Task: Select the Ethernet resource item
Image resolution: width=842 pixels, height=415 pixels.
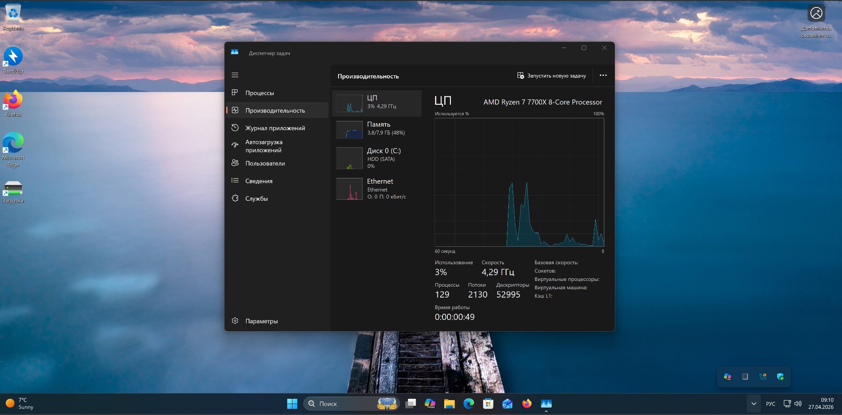Action: tap(377, 188)
